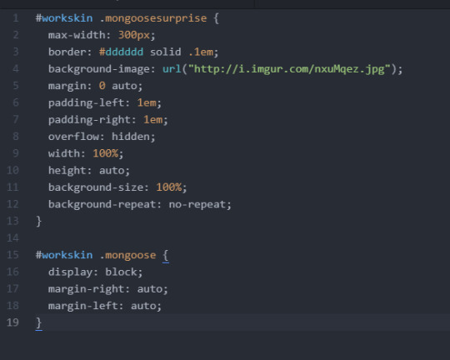Click 'no-repeat' value of background-repeat
This screenshot has width=450, height=360.
pos(197,204)
